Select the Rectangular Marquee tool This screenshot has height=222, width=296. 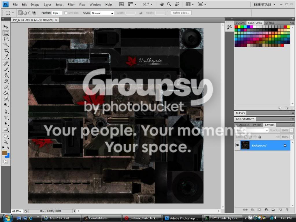(x=6, y=33)
